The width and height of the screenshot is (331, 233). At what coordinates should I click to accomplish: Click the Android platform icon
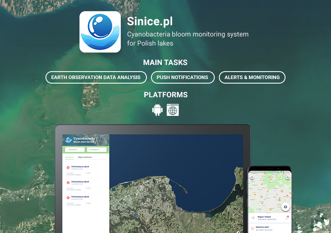[x=158, y=110]
